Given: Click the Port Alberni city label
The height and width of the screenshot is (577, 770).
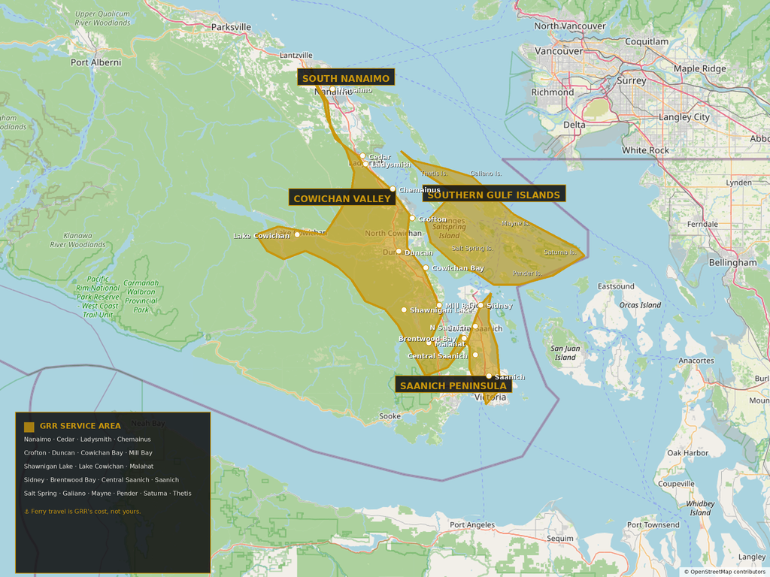Looking at the screenshot, I should [x=95, y=62].
